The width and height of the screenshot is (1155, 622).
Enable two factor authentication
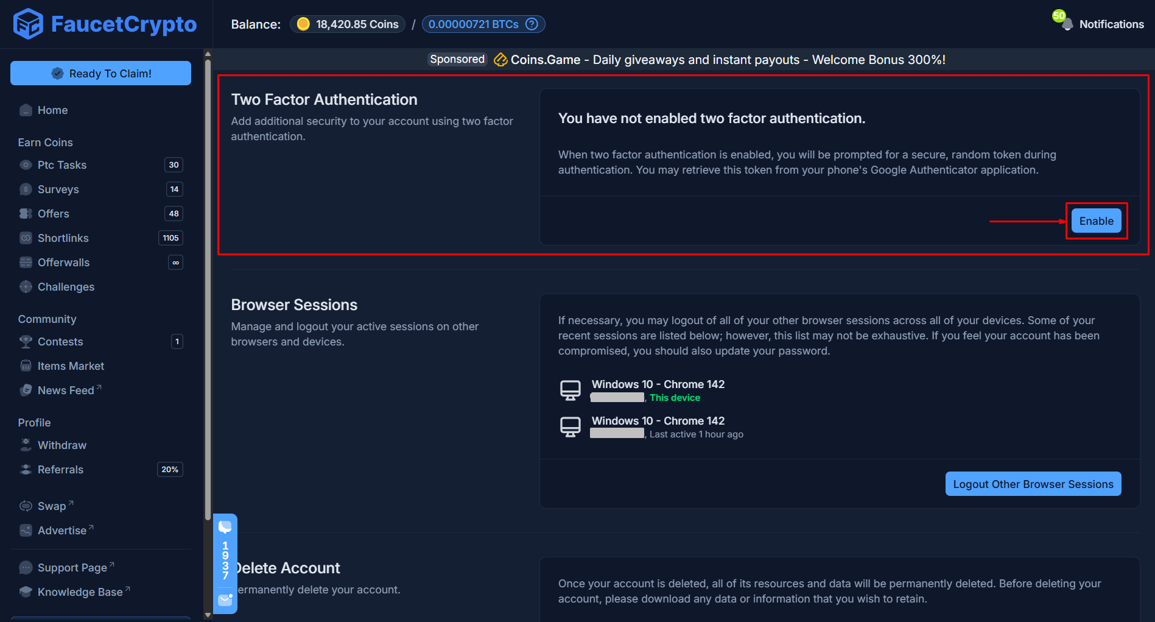(1096, 221)
